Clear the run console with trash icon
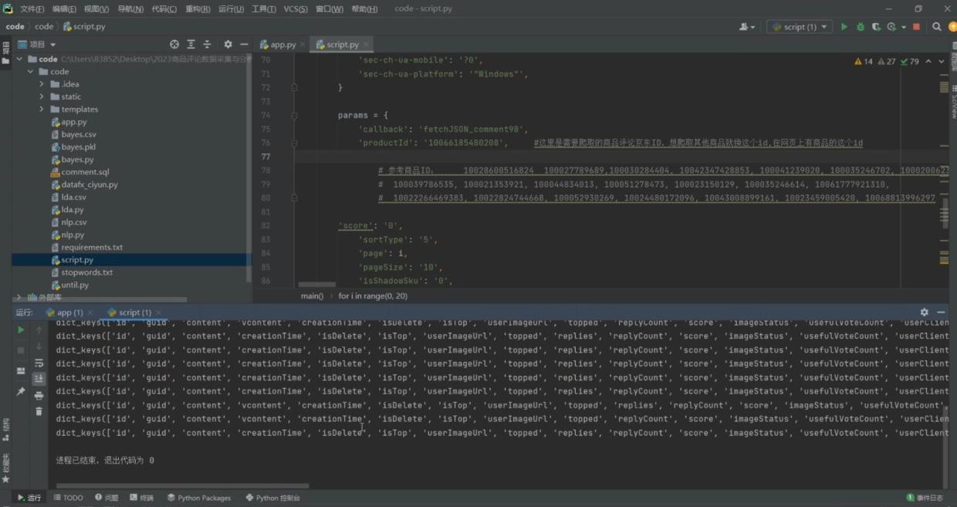Viewport: 957px width, 507px height. [x=39, y=411]
